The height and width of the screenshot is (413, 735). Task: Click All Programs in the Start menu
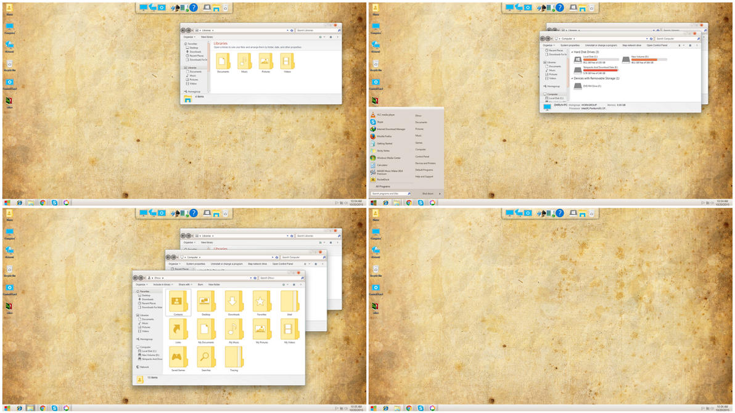point(383,186)
